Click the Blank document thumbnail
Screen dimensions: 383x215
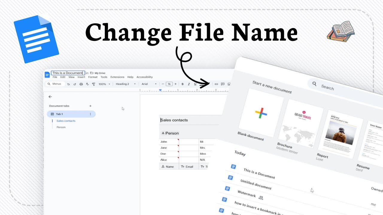(261, 113)
